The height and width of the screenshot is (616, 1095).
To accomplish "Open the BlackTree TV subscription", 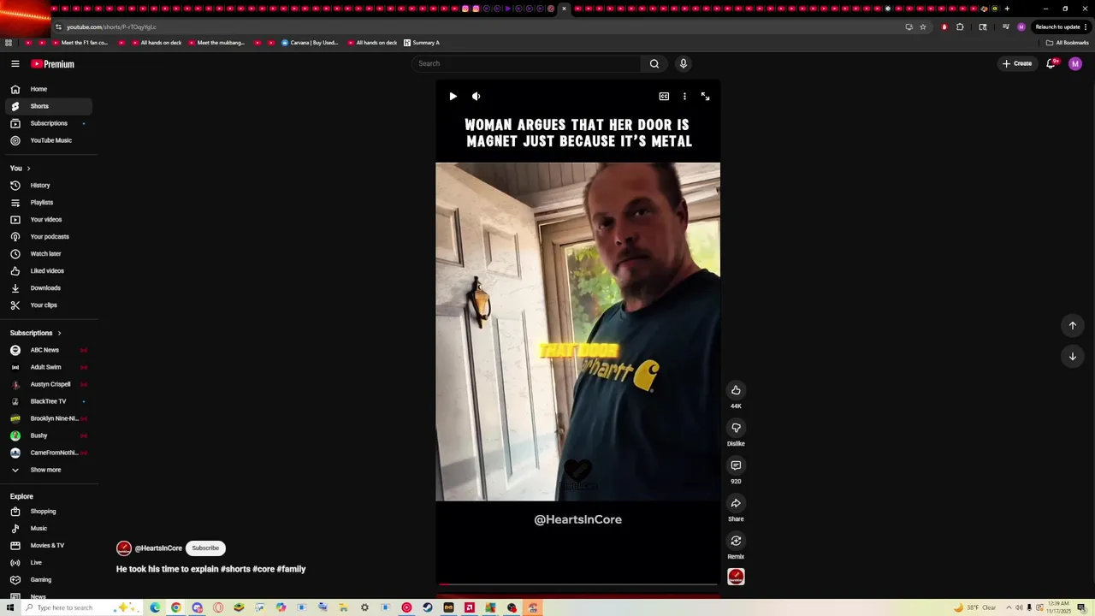I will coord(49,401).
